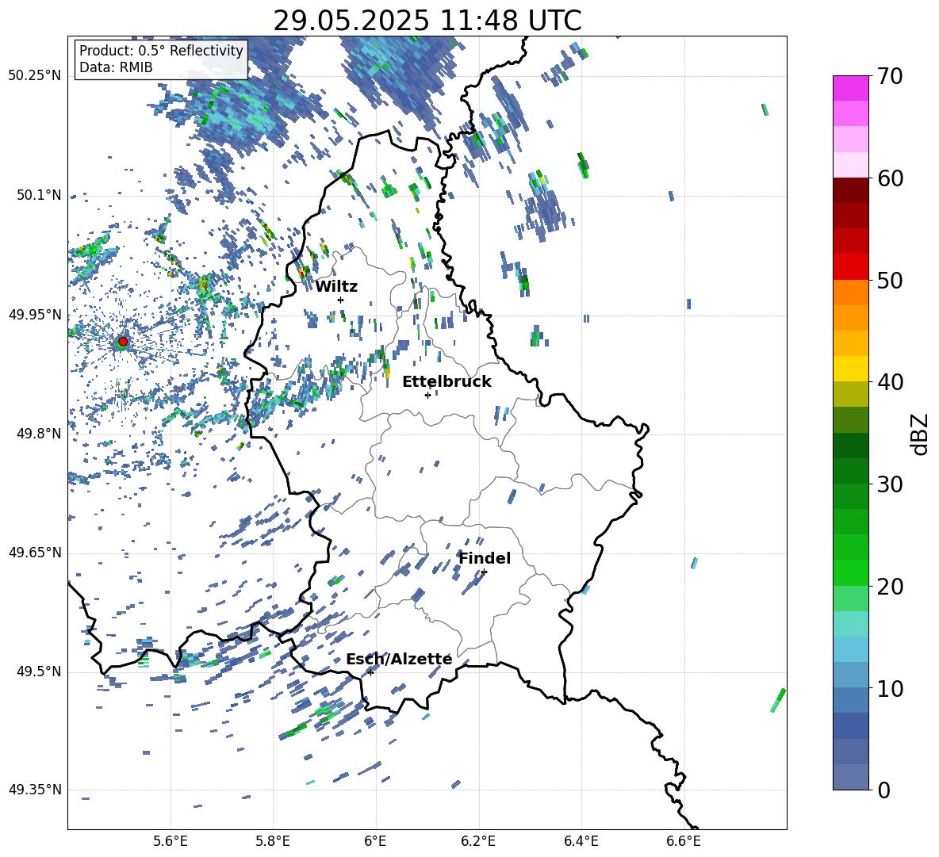The image size is (939, 857).
Task: Click the latitude label 49.65°N
Action: pos(35,553)
